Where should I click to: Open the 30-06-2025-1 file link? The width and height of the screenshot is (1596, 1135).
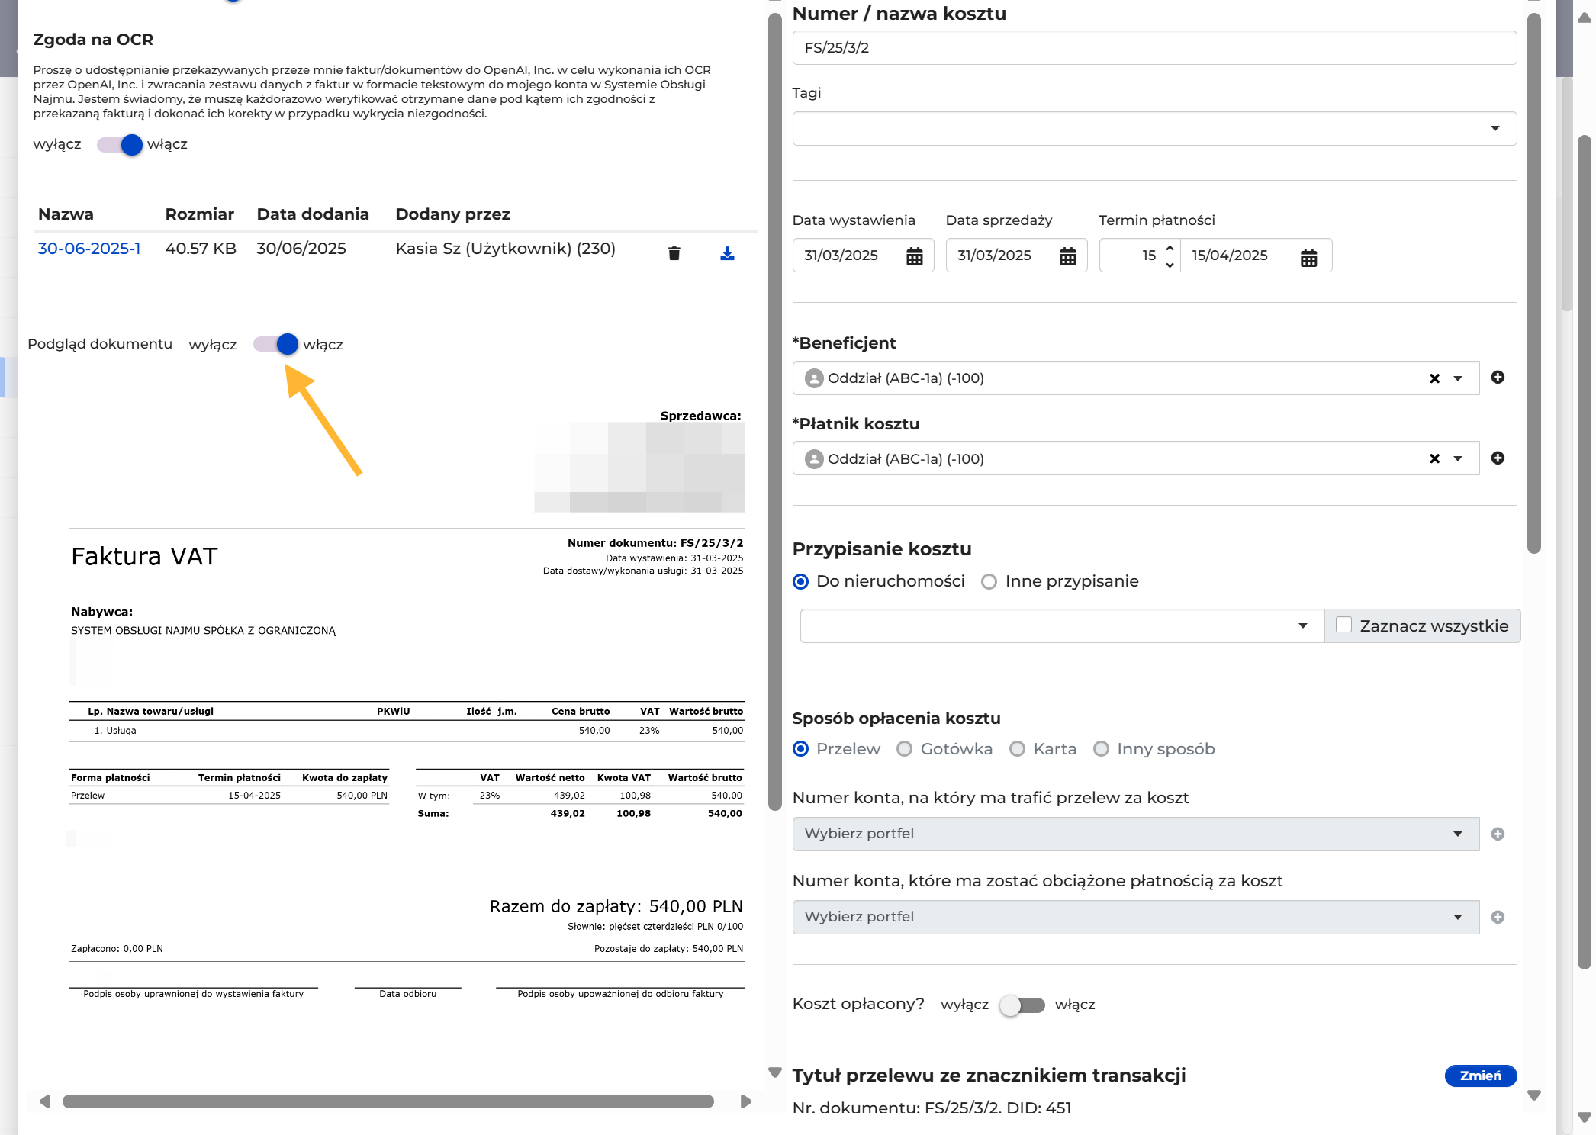point(89,249)
